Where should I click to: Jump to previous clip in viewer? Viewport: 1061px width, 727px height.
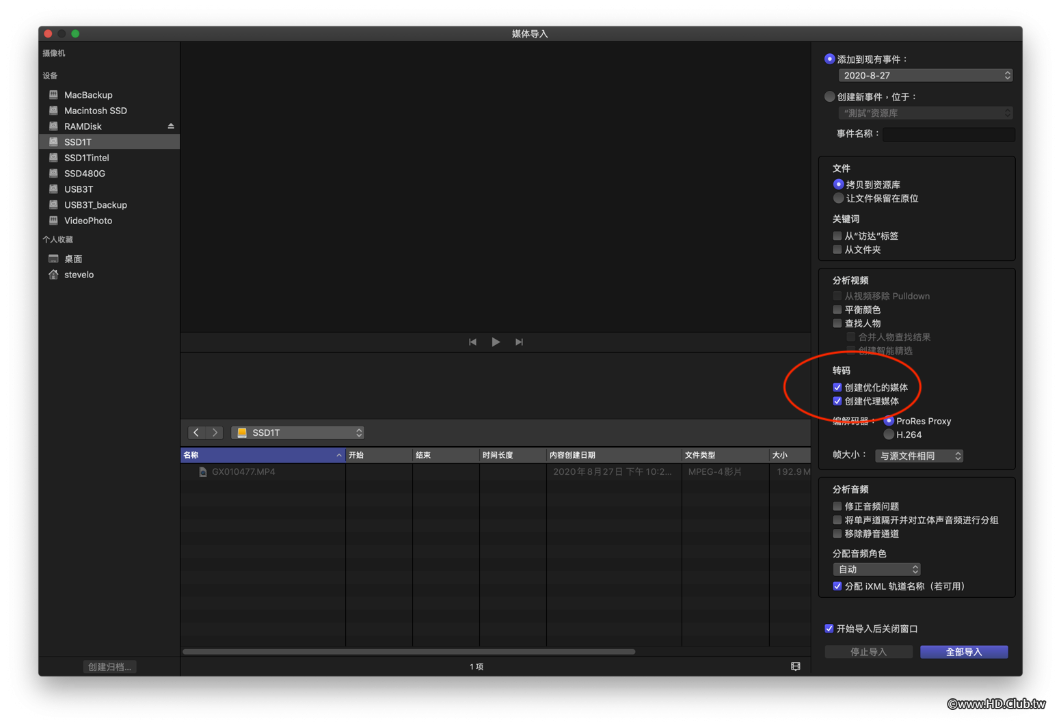click(x=472, y=342)
